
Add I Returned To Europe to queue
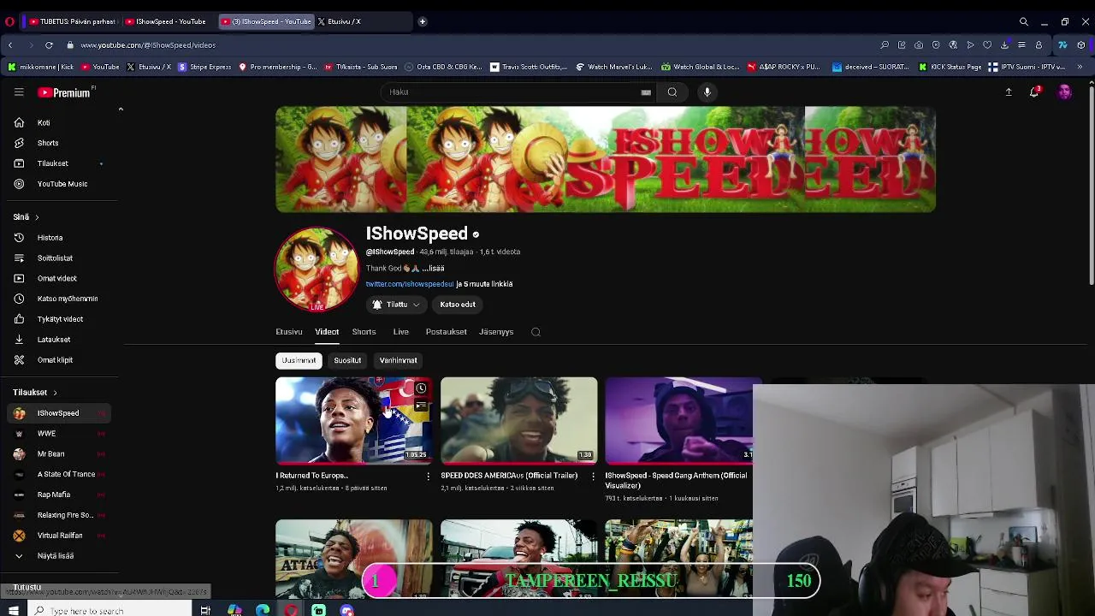pos(421,406)
